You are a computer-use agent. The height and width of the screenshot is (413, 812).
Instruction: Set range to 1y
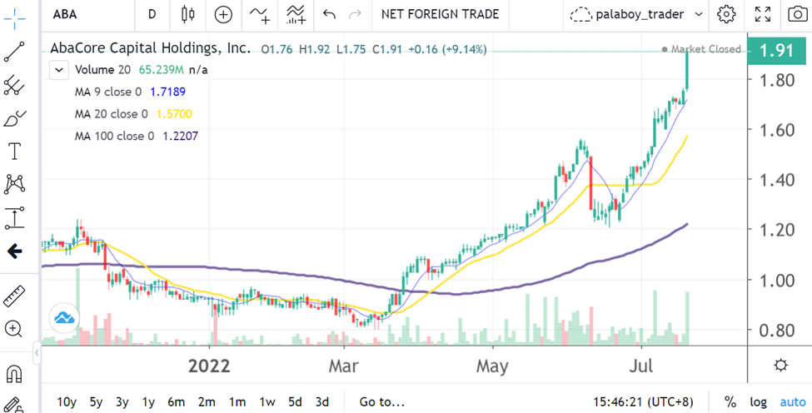[x=148, y=402]
